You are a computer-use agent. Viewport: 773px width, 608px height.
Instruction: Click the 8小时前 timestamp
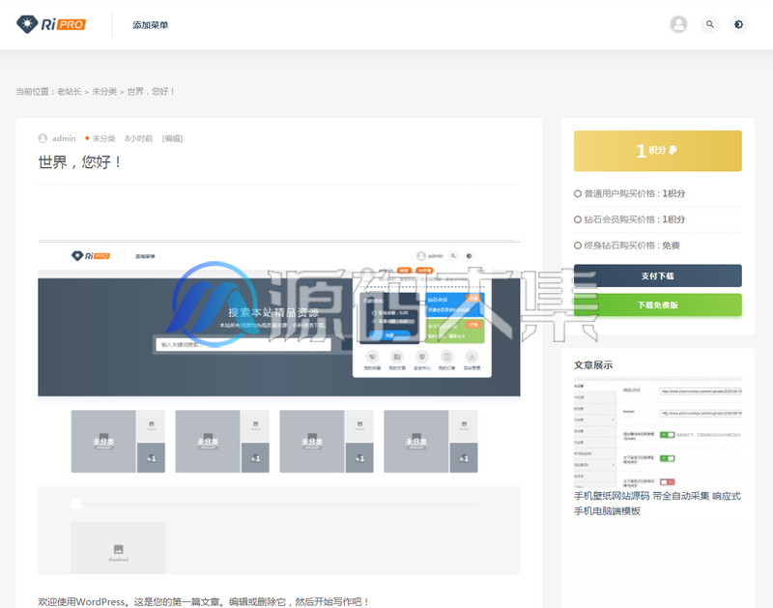pyautogui.click(x=138, y=138)
